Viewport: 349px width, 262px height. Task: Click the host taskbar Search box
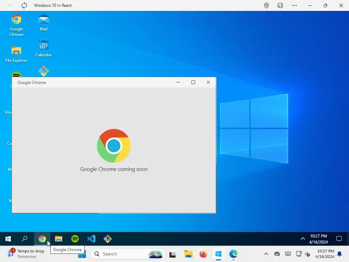pos(127,254)
